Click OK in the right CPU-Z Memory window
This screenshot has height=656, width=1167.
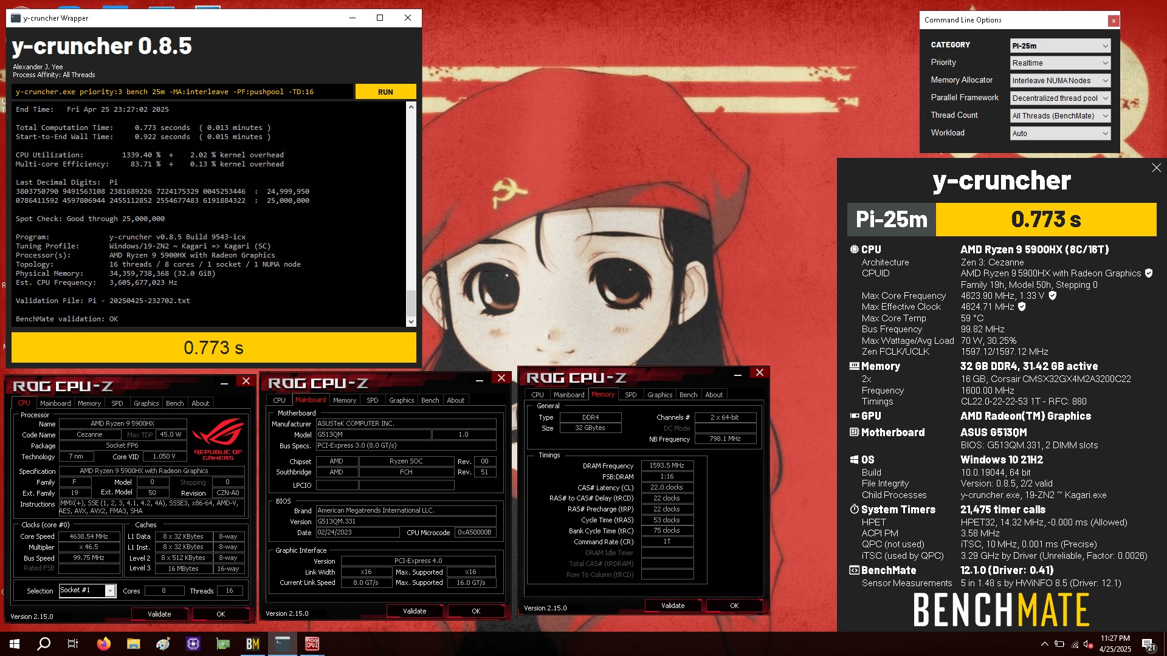(x=734, y=606)
